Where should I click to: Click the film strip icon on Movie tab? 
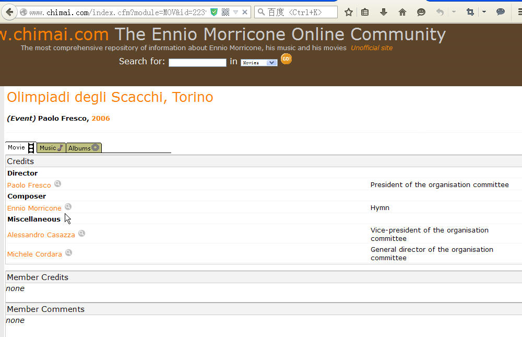click(x=31, y=148)
